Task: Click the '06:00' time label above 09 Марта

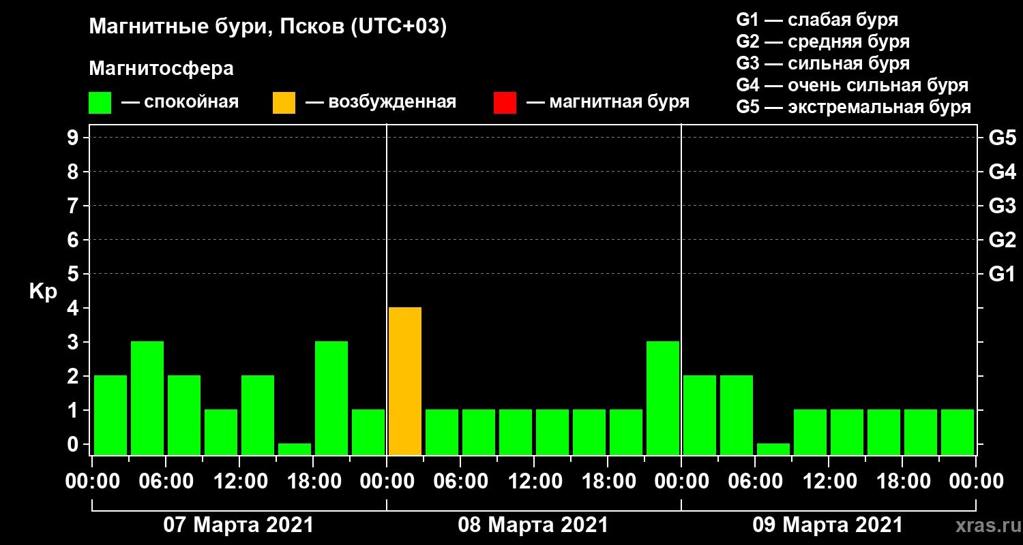Action: click(755, 481)
